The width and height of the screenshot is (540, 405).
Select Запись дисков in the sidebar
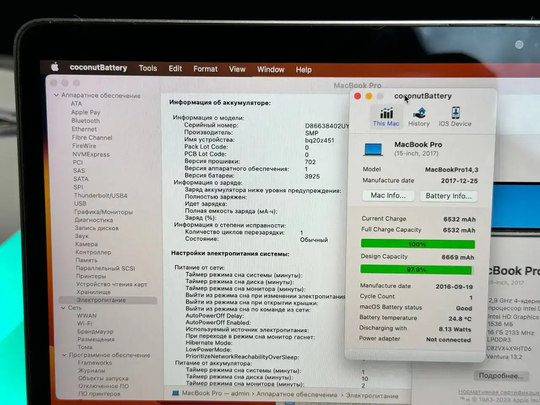97,228
